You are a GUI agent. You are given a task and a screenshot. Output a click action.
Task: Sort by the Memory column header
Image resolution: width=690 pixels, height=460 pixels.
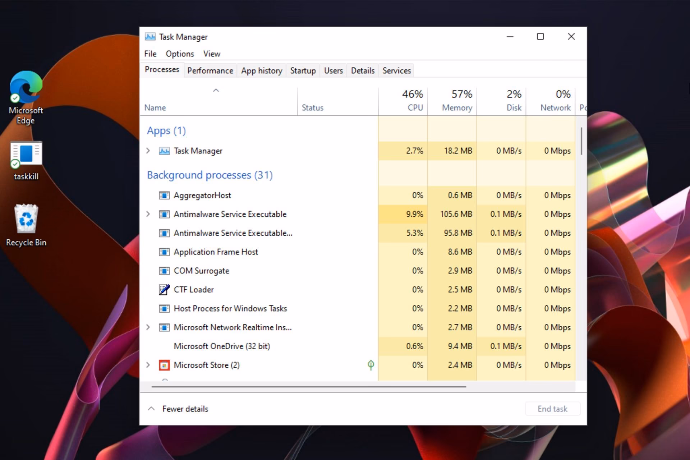click(452, 101)
